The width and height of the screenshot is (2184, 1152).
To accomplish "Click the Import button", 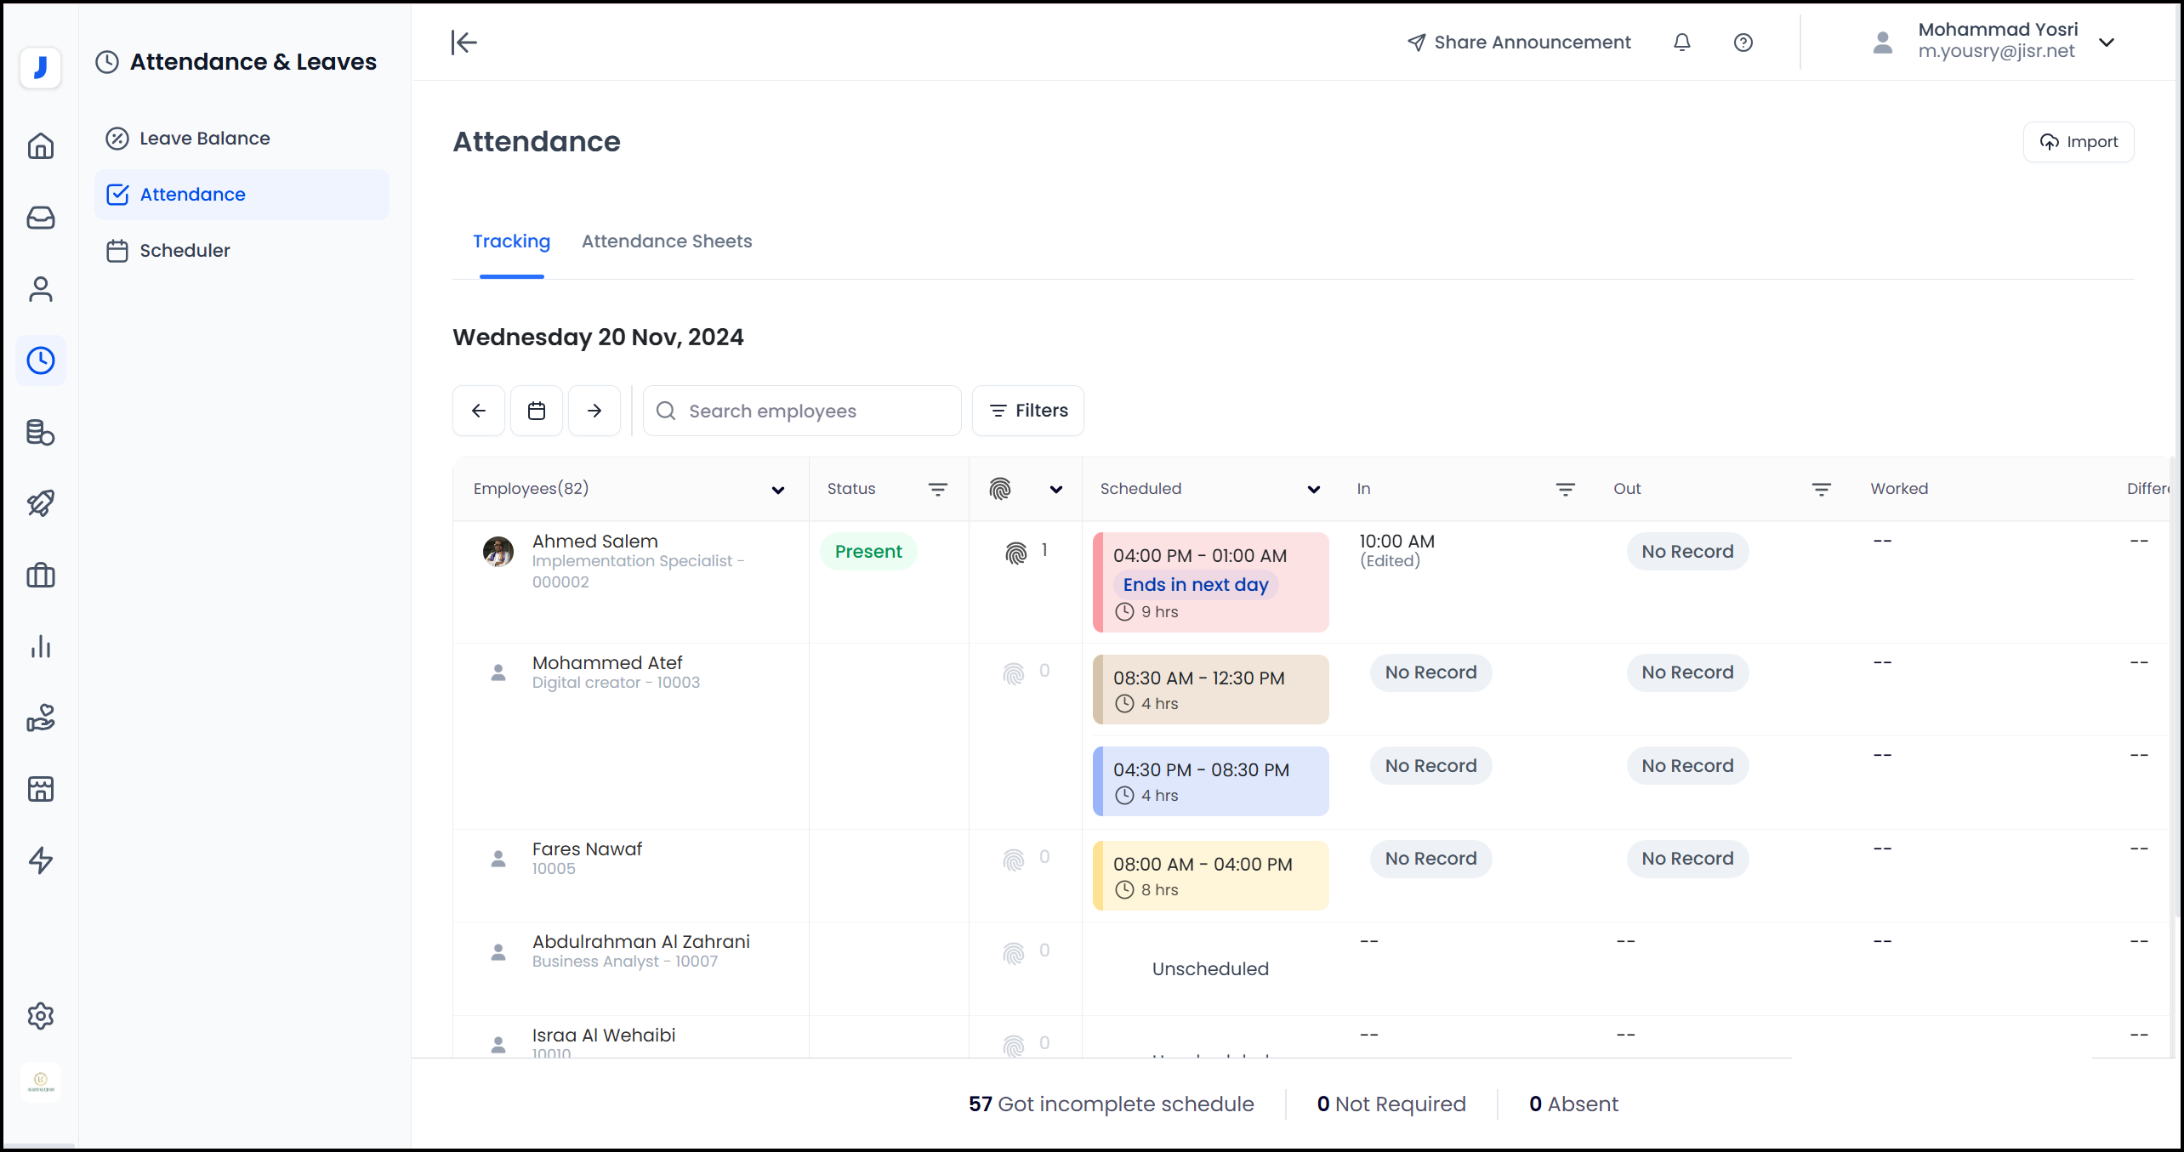I will point(2079,142).
